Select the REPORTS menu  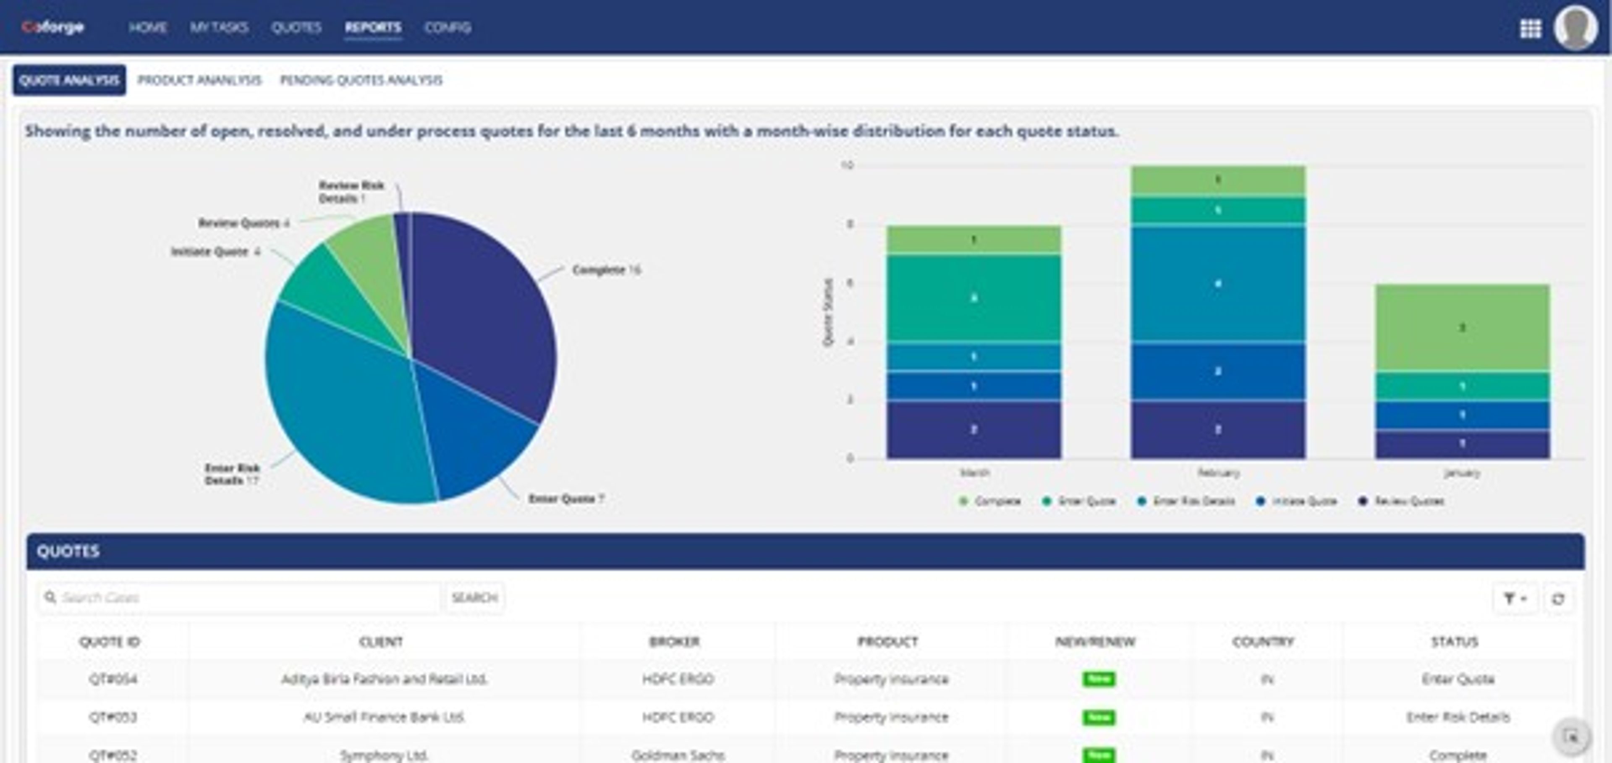pos(373,28)
